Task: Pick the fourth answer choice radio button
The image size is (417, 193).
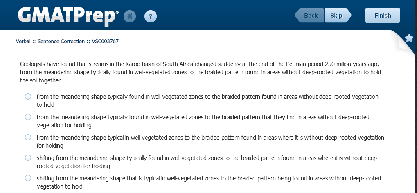Action: click(28, 158)
